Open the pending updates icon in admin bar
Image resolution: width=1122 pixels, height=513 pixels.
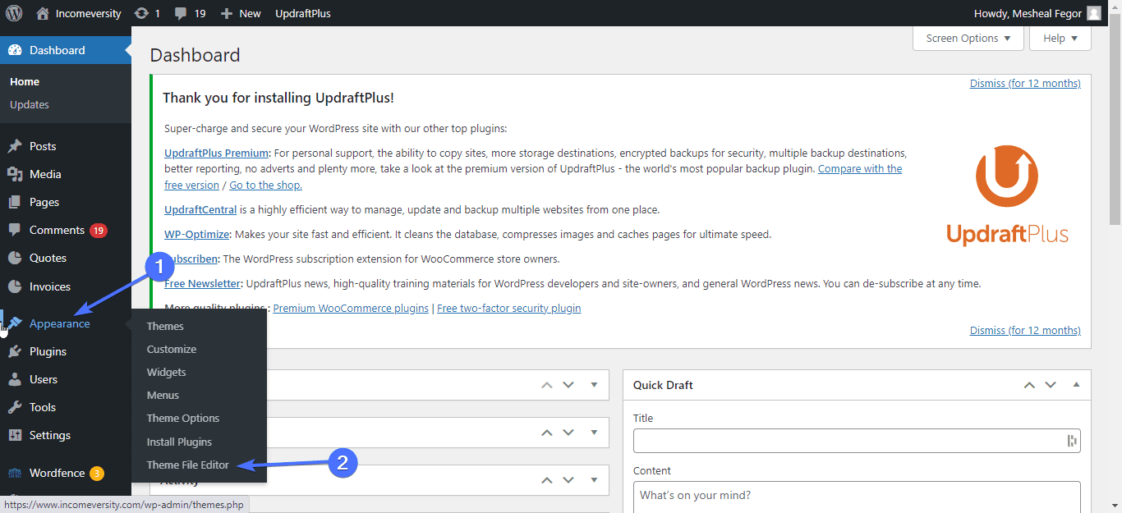point(147,13)
